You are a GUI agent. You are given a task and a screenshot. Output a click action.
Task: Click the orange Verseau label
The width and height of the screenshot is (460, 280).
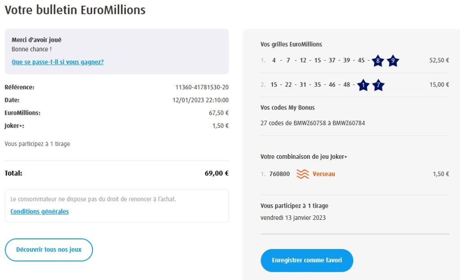[324, 174]
